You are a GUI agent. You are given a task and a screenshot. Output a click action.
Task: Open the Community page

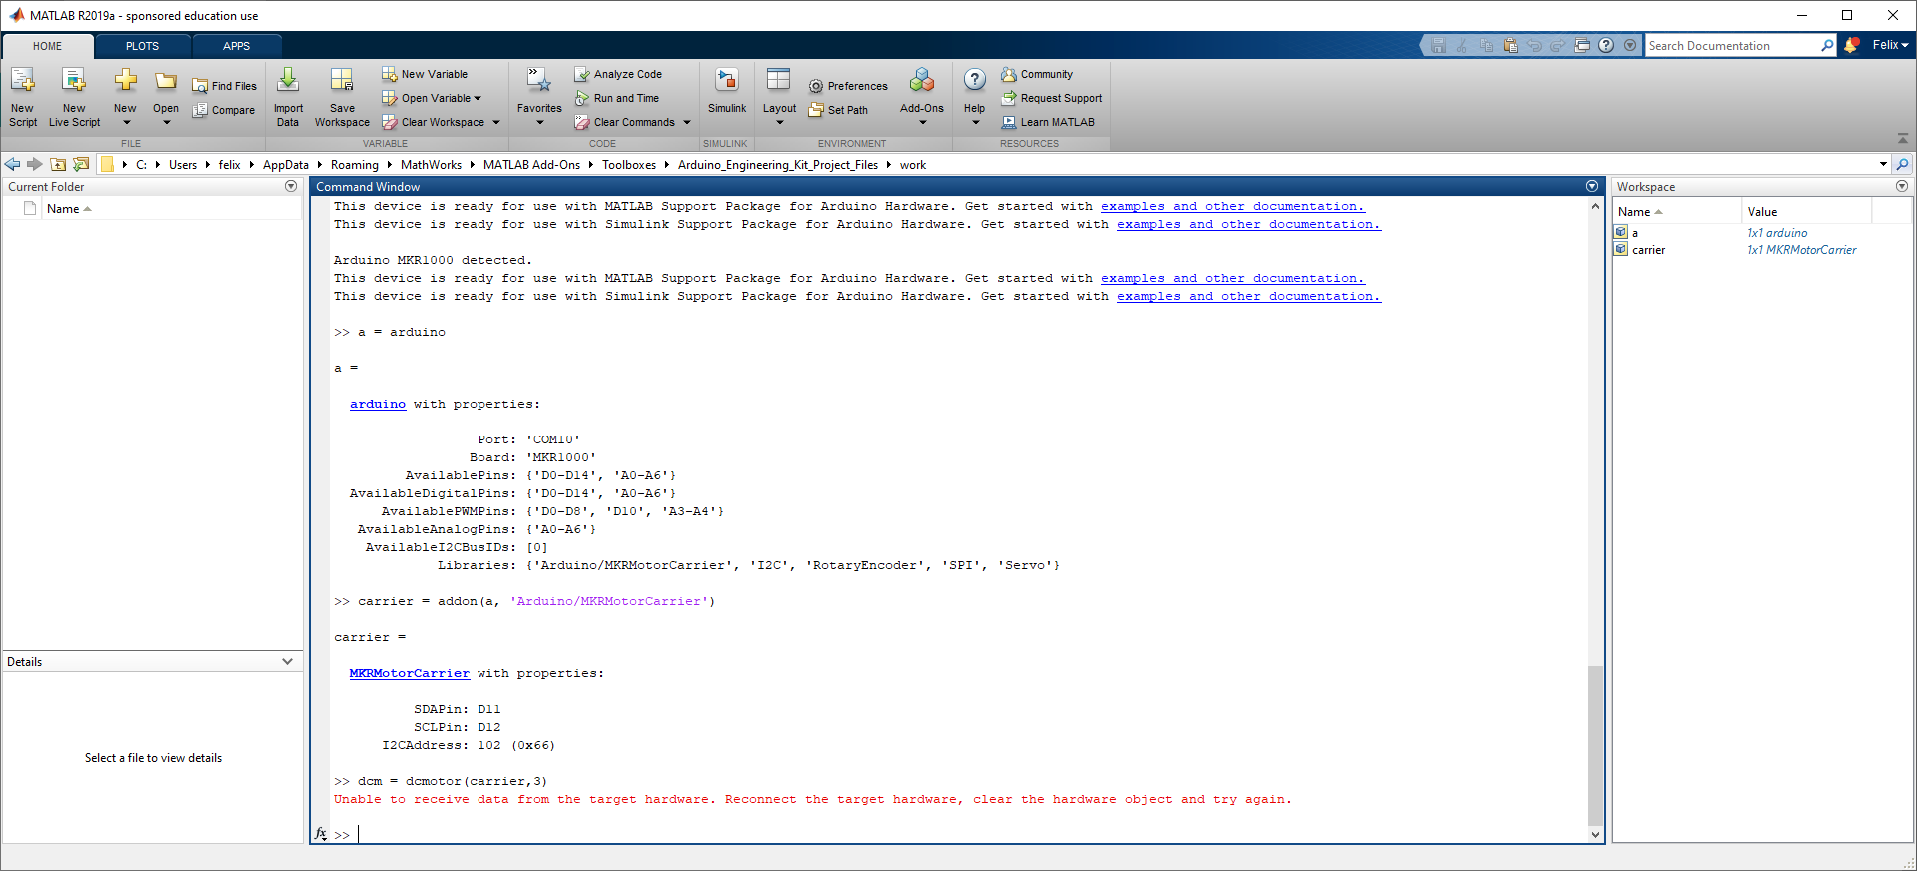[1037, 74]
